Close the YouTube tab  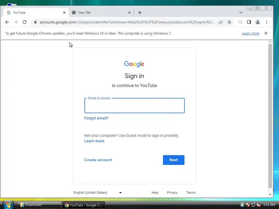point(64,13)
